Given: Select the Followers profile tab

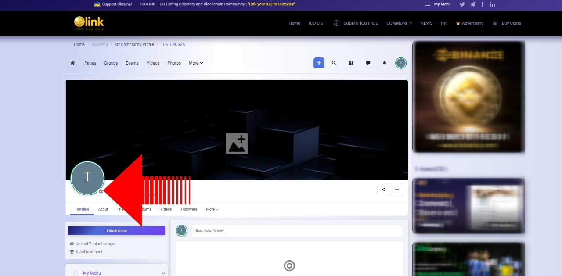Looking at the screenshot, I should pyautogui.click(x=189, y=209).
